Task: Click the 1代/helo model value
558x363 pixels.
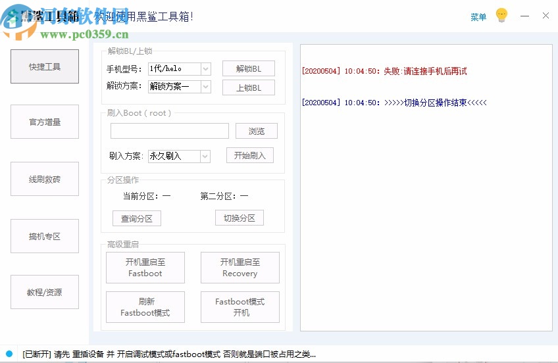Action: pyautogui.click(x=165, y=68)
